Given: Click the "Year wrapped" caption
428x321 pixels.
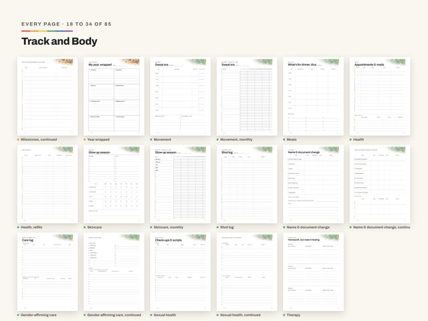Looking at the screenshot, I should coord(98,140).
